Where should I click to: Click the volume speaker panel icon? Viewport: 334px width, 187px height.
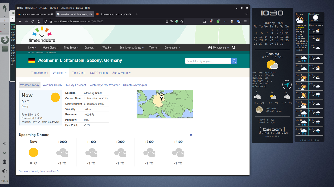click(x=4, y=144)
